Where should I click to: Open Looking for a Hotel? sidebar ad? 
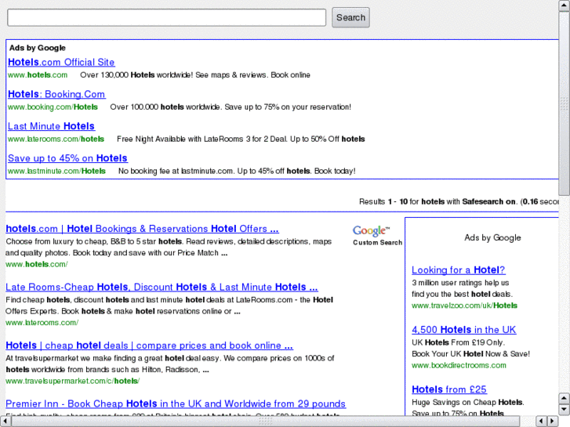point(459,270)
